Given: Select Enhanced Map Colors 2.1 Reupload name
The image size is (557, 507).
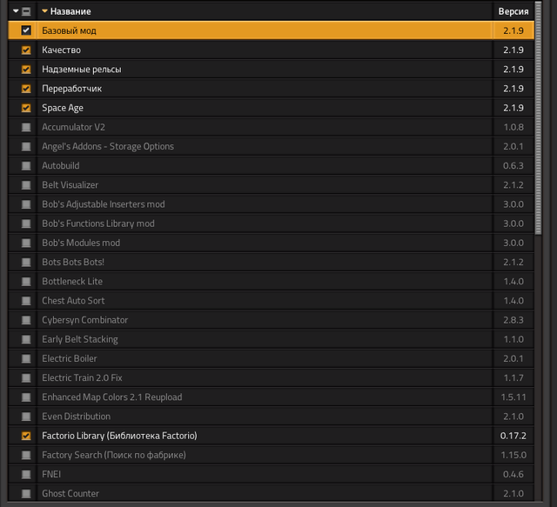Looking at the screenshot, I should point(112,397).
